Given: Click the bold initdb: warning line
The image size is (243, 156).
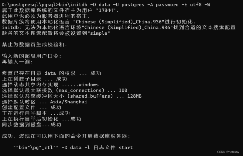Looking at the screenshot, I should (x=119, y=27).
